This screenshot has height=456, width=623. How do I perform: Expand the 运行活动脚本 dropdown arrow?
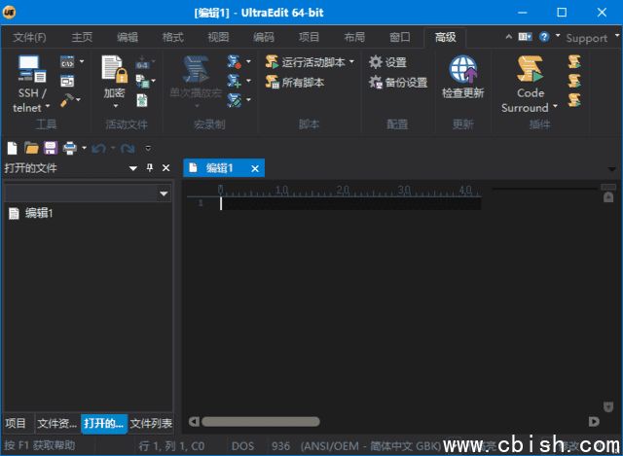tap(352, 62)
